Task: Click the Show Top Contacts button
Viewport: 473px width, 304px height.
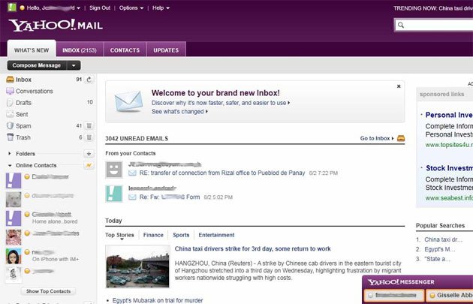Action: [49, 290]
